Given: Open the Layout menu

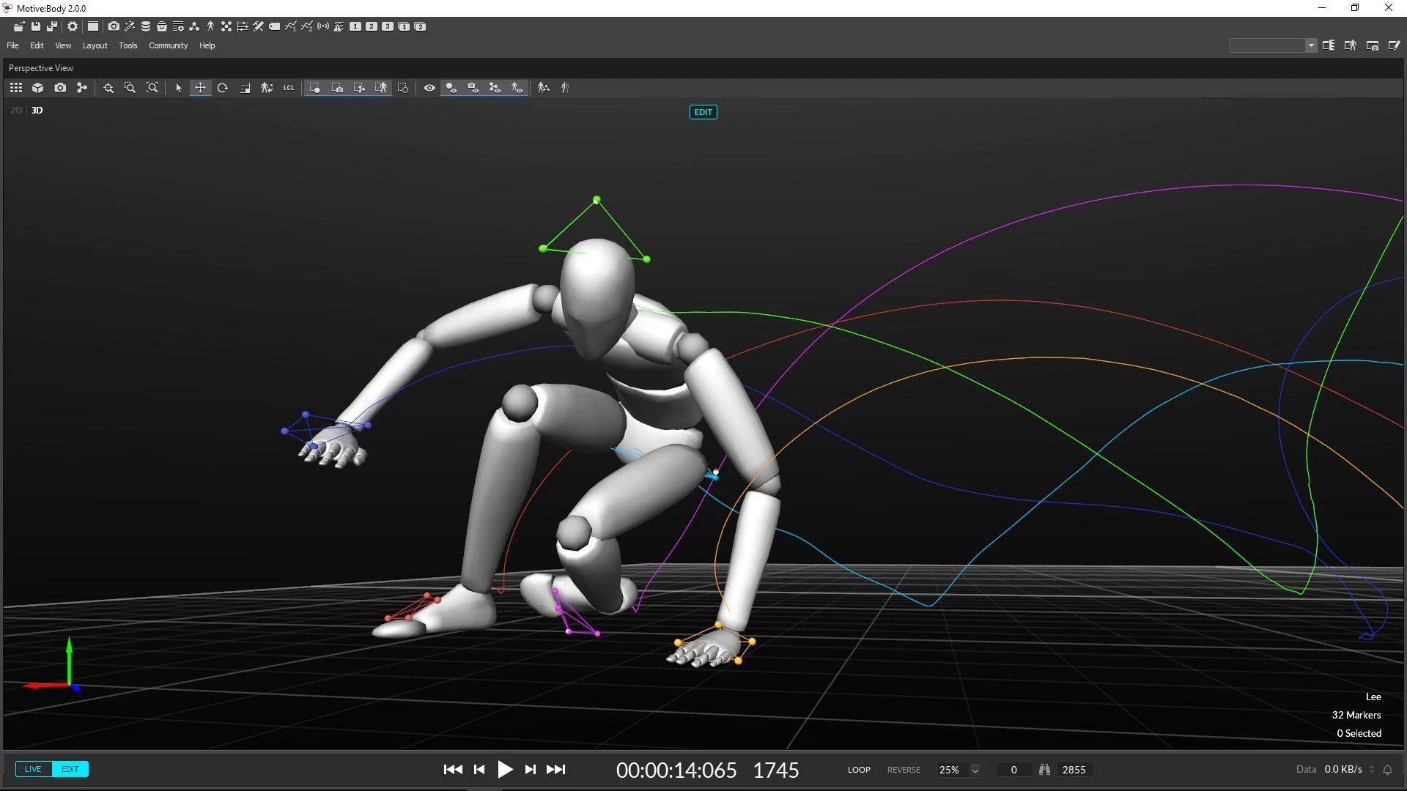Looking at the screenshot, I should 95,45.
